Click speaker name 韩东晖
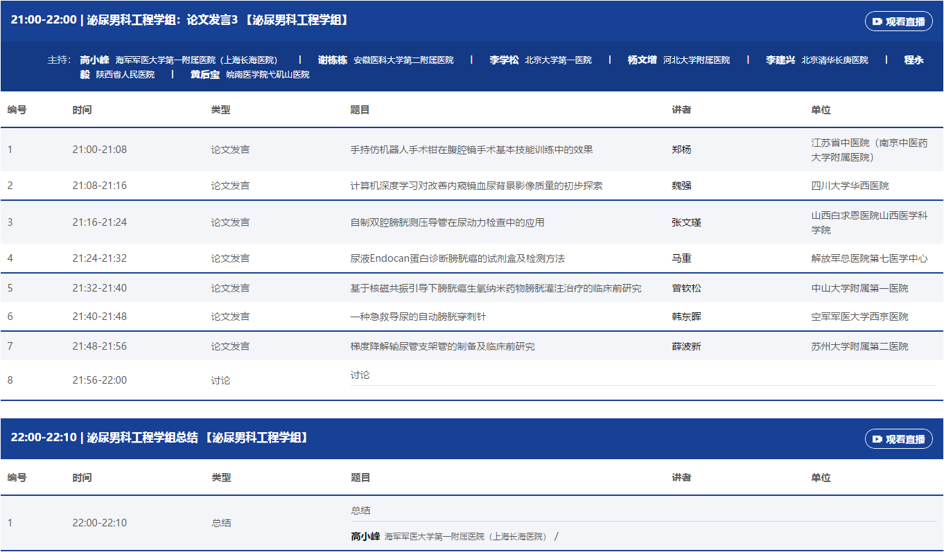 coord(686,317)
